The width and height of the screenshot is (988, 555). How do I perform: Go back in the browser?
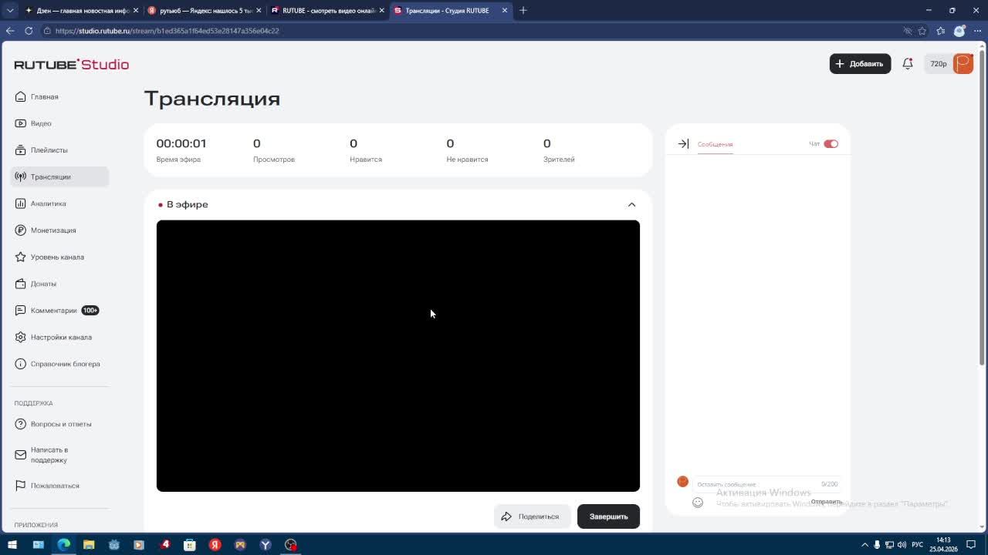[x=10, y=31]
